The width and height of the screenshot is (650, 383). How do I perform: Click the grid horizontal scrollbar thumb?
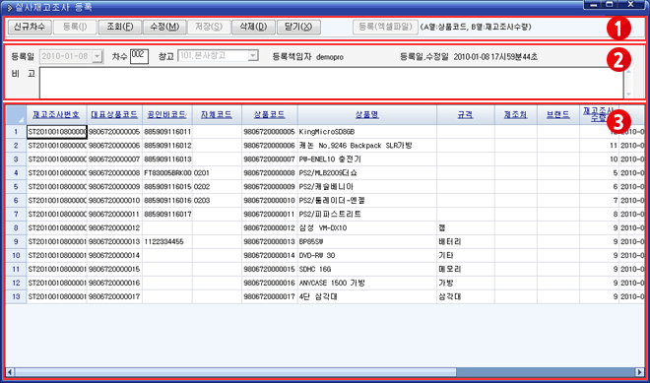[x=235, y=372]
